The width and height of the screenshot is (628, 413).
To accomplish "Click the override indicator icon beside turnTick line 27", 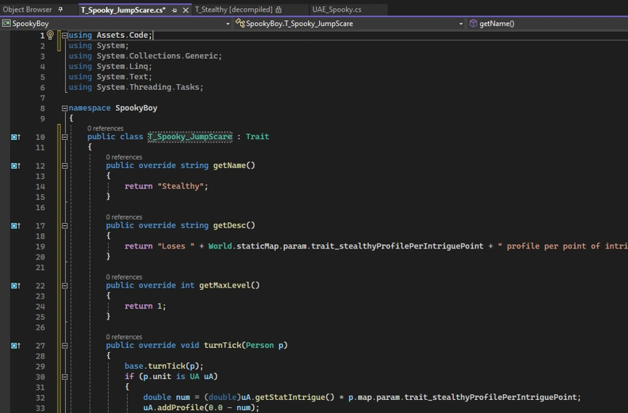I will (x=15, y=346).
